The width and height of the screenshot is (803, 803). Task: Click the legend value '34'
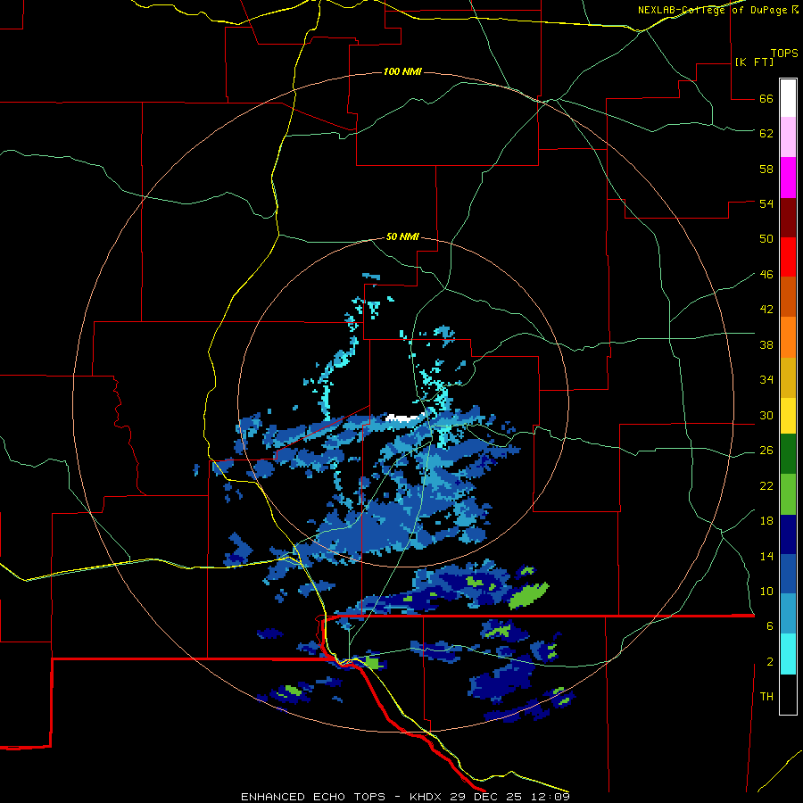[766, 380]
